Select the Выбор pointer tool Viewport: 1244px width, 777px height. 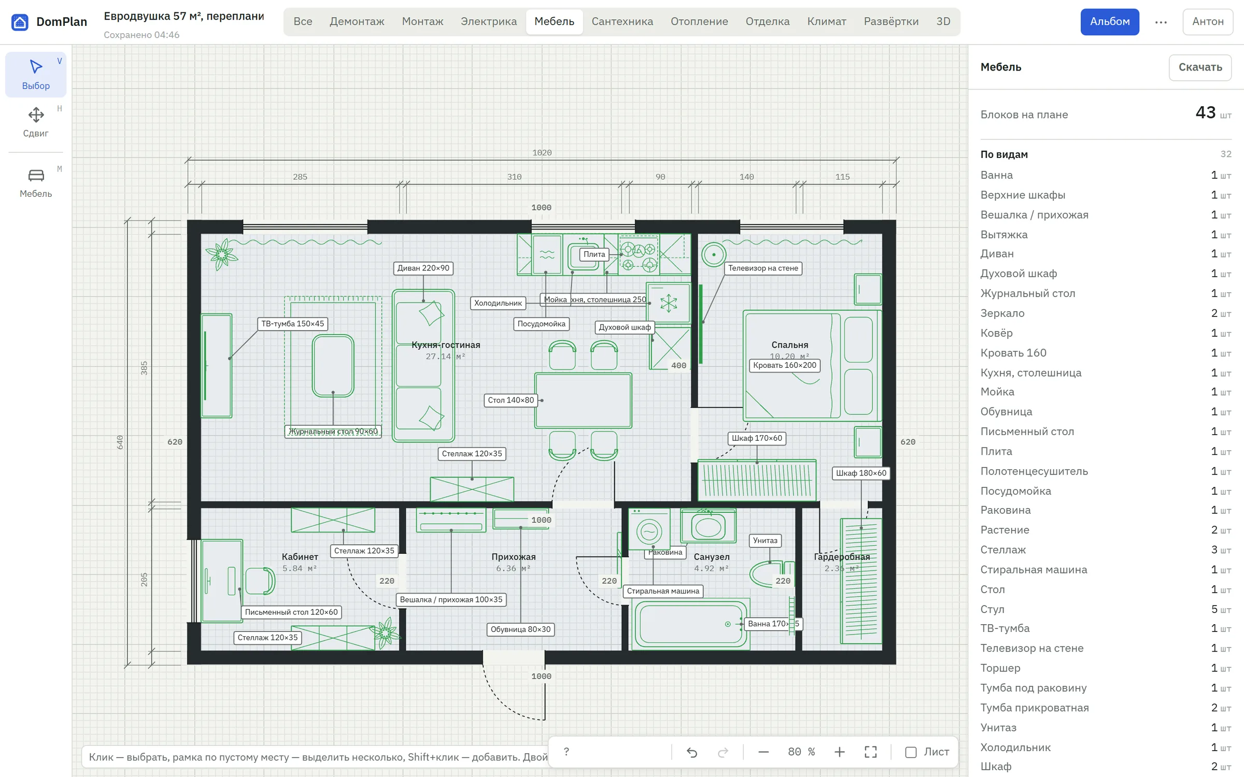pos(36,75)
